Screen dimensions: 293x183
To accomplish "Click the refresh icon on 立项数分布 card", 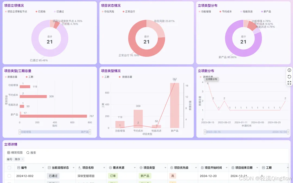I will tap(289, 77).
